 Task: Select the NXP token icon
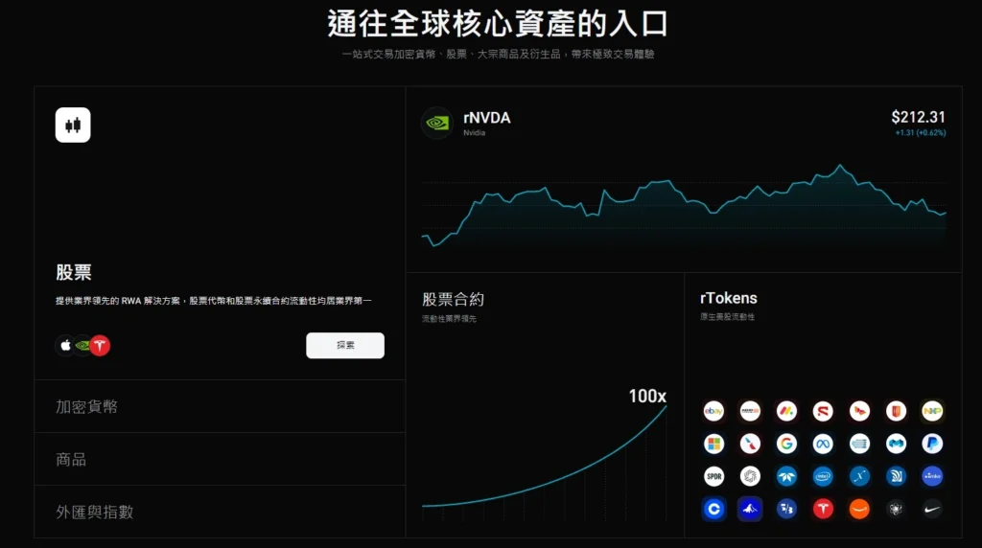click(932, 411)
